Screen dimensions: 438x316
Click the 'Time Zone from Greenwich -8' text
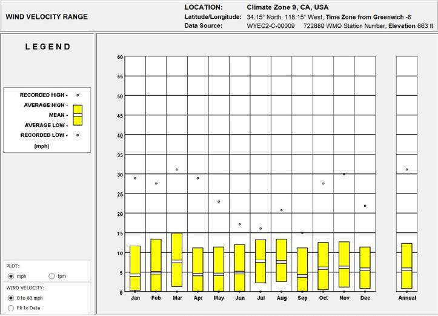click(x=368, y=17)
